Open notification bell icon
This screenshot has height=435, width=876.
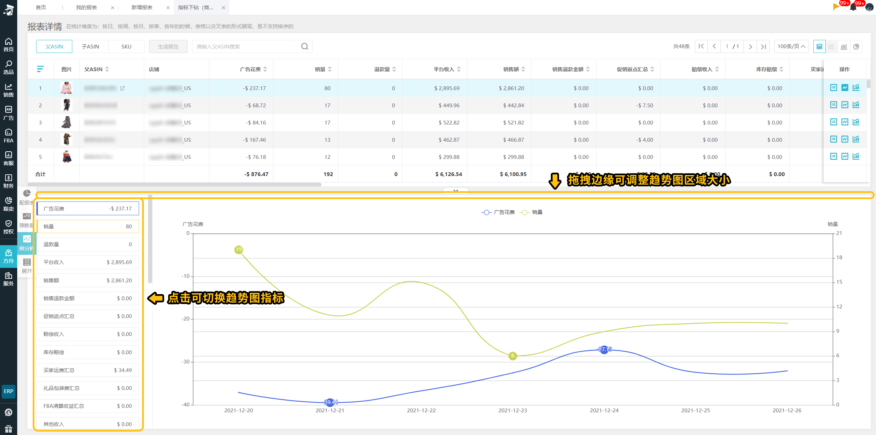(853, 7)
